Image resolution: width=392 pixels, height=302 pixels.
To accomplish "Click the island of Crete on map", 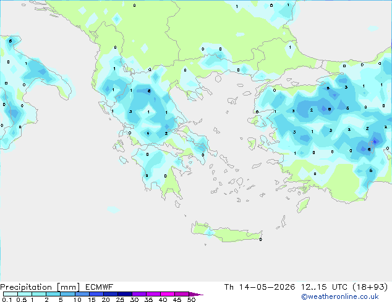I will (226, 232).
